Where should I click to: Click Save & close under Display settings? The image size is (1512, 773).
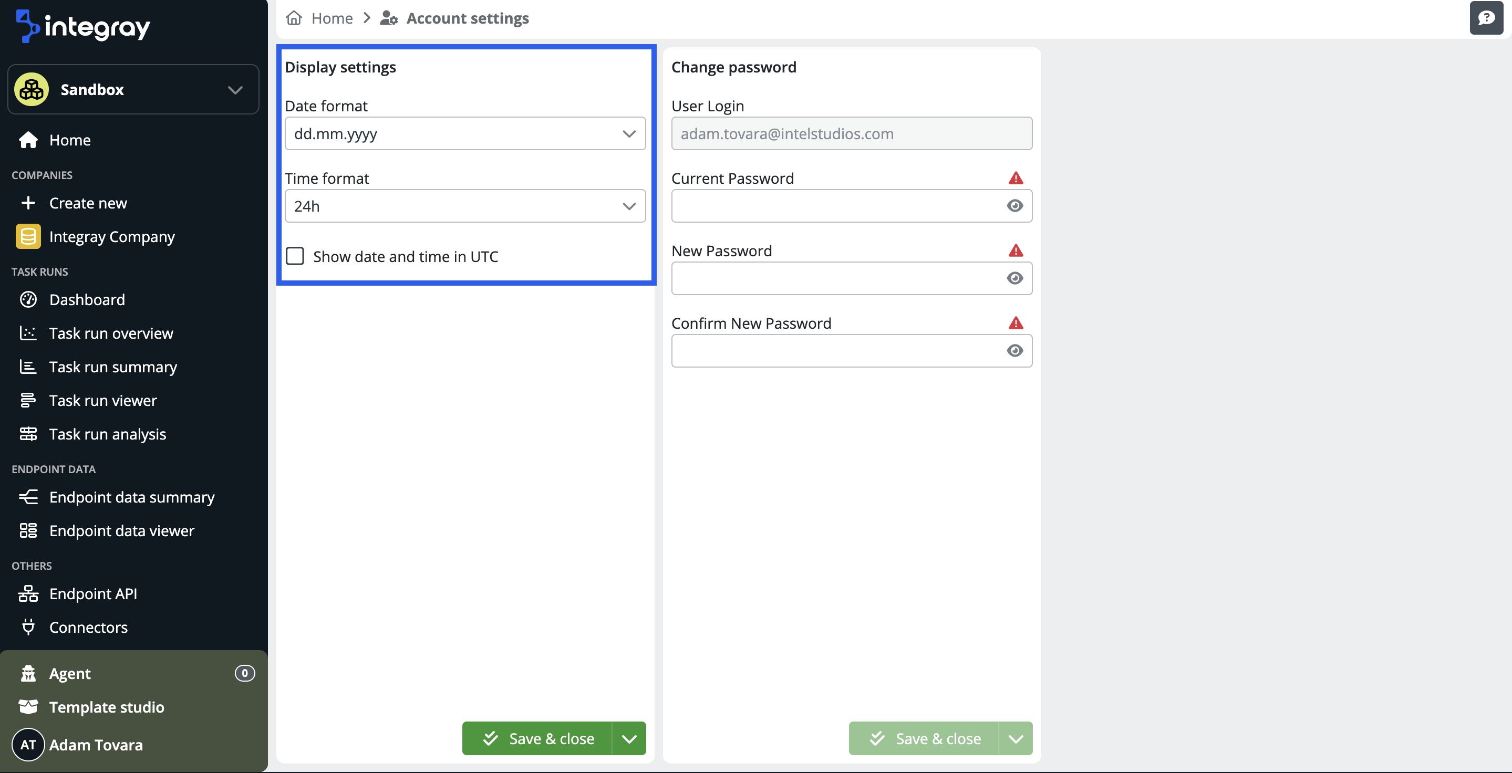point(537,738)
